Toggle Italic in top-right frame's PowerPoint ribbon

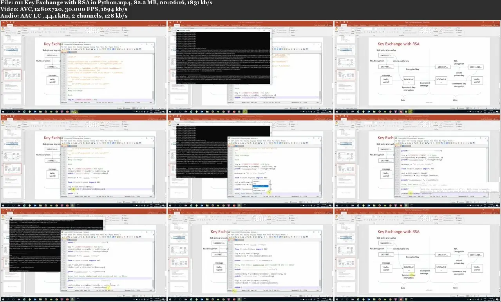tap(367, 32)
